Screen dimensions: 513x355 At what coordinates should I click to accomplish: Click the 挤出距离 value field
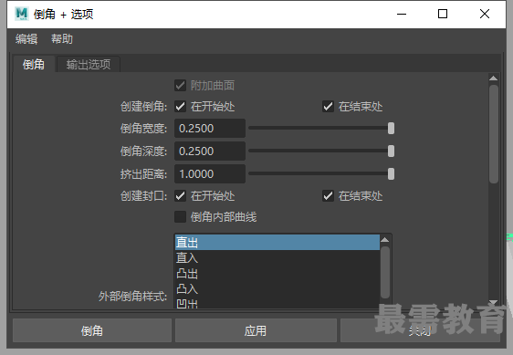click(210, 174)
